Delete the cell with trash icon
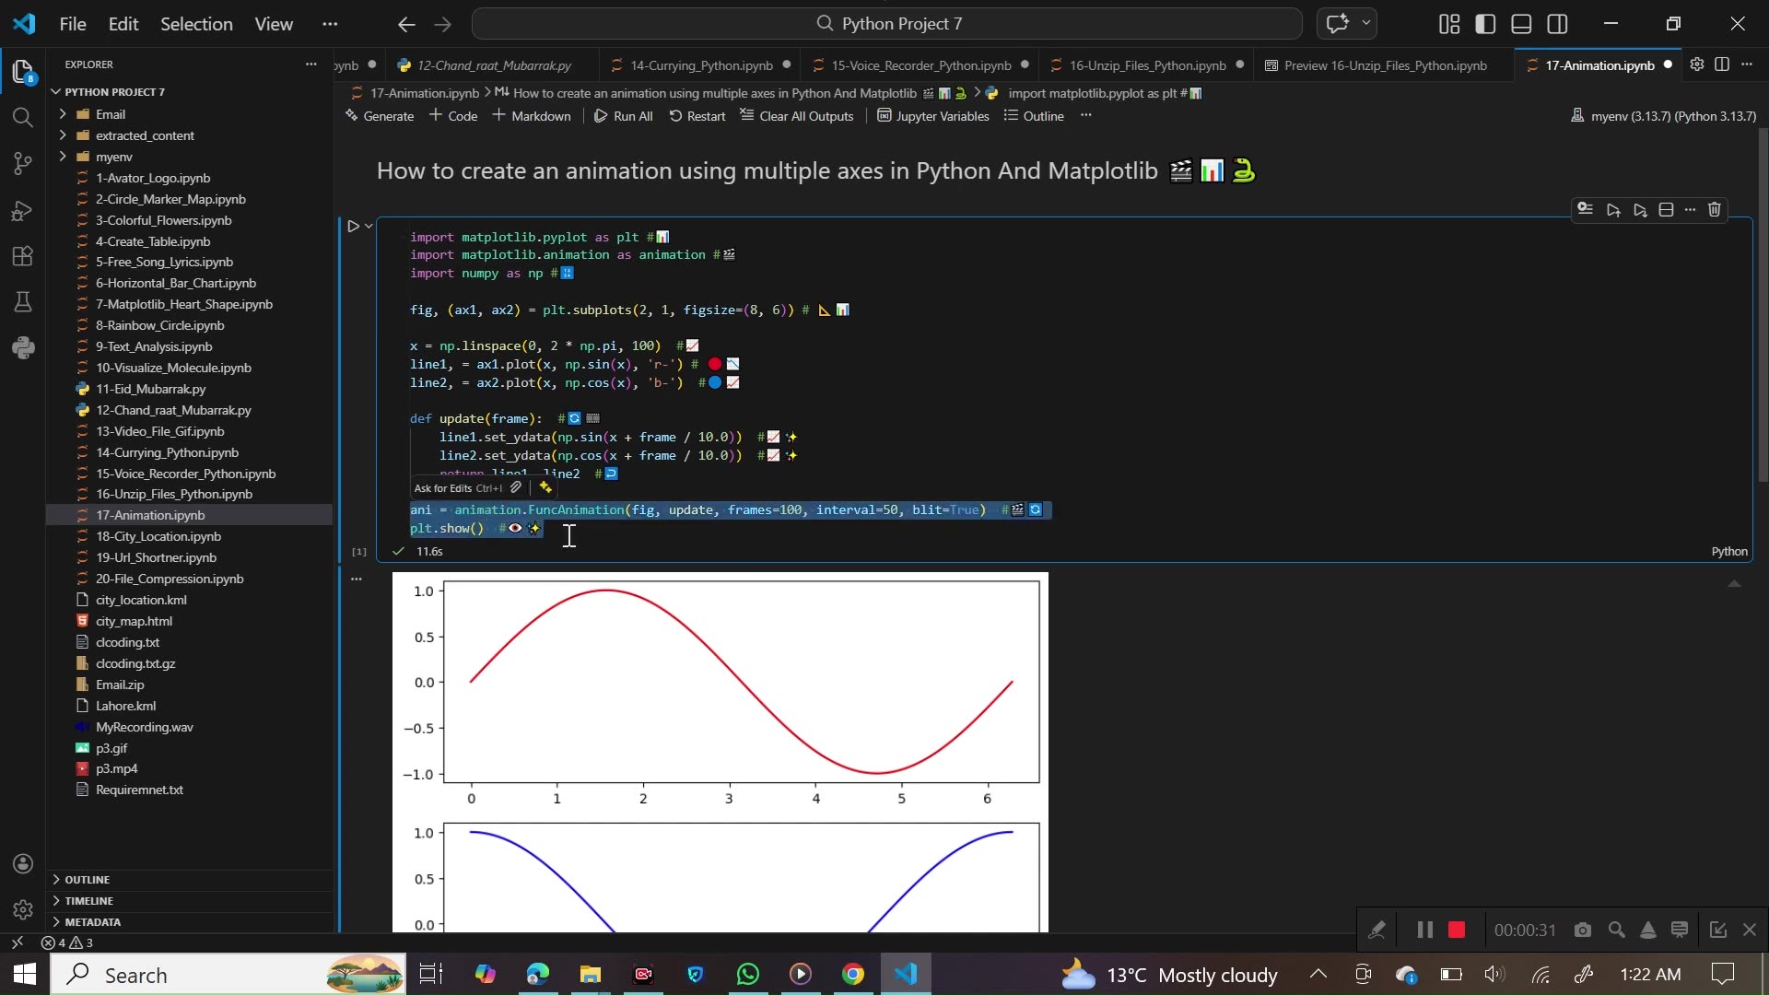Viewport: 1769px width, 995px height. 1715,210
